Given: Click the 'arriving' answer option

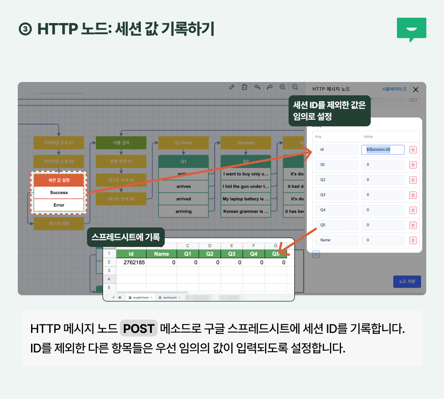Looking at the screenshot, I should [x=183, y=211].
